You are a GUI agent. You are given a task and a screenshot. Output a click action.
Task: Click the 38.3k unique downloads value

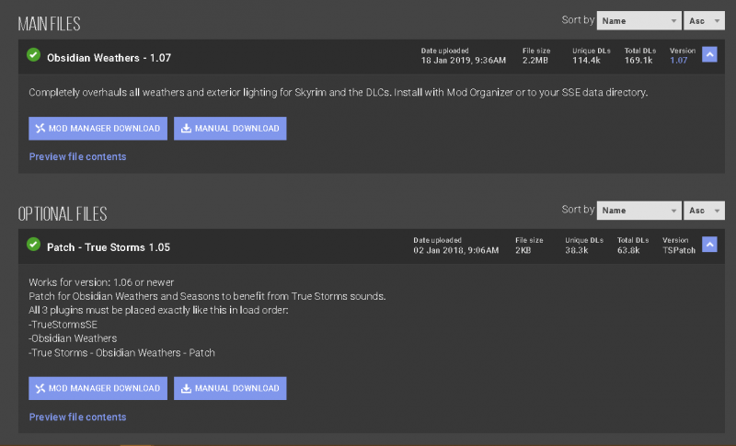click(577, 250)
